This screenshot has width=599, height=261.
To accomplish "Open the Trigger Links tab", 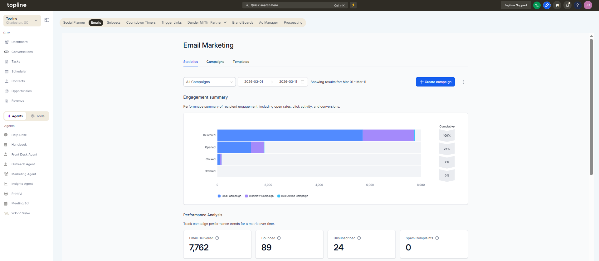I will pyautogui.click(x=172, y=23).
